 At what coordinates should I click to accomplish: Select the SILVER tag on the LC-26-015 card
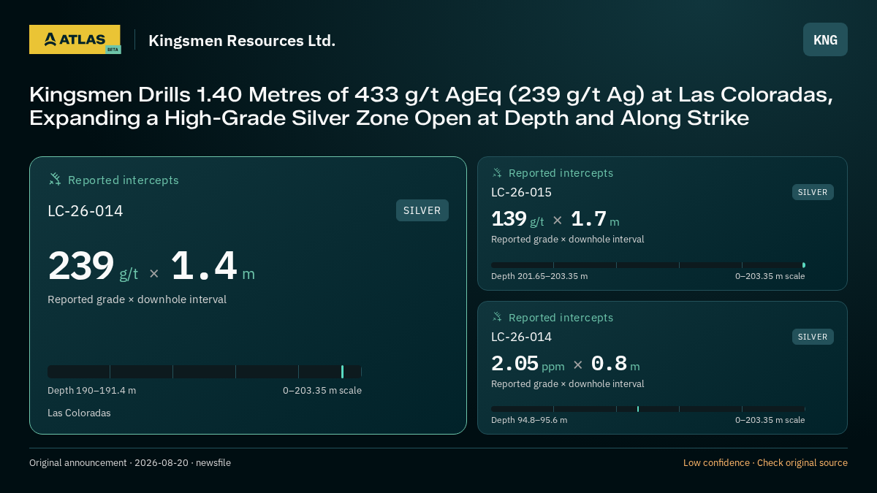[x=813, y=192]
